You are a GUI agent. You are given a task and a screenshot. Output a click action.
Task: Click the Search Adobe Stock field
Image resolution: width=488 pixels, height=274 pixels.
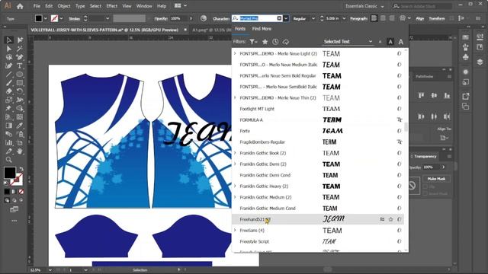pos(422,6)
